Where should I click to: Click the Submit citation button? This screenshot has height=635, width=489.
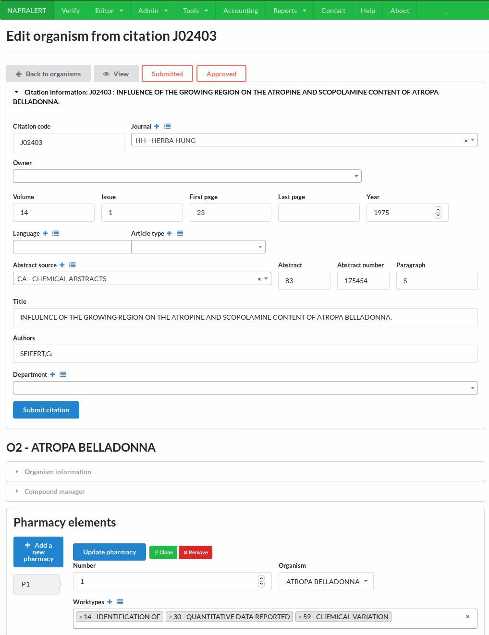(46, 409)
